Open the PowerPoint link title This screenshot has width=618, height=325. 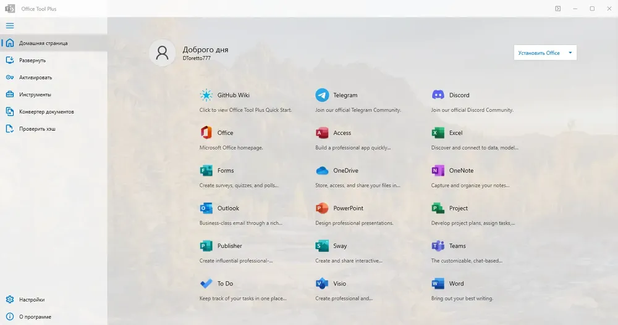pos(349,208)
